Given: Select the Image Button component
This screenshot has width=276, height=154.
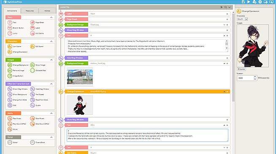Looking at the screenshot, I should [x=15, y=76].
